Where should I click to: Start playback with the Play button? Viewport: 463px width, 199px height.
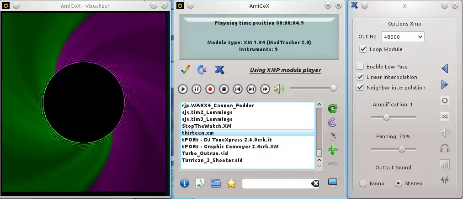click(x=183, y=89)
